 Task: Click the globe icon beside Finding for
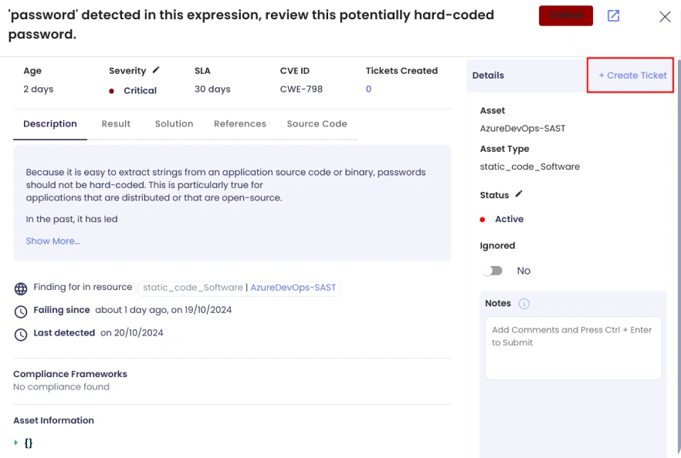[21, 288]
